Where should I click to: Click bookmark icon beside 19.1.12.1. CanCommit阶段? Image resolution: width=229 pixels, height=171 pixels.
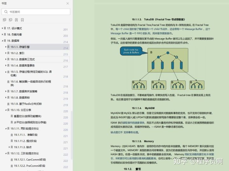12,160
